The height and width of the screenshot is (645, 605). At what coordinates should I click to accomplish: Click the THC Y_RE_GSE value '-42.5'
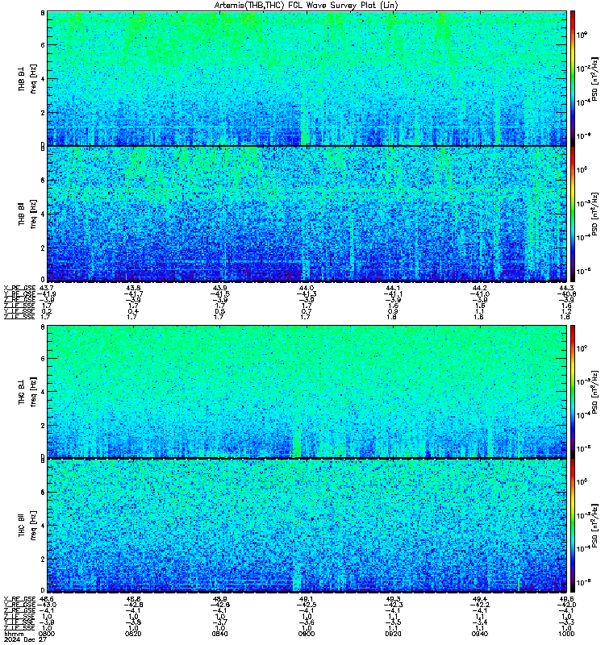point(307,605)
